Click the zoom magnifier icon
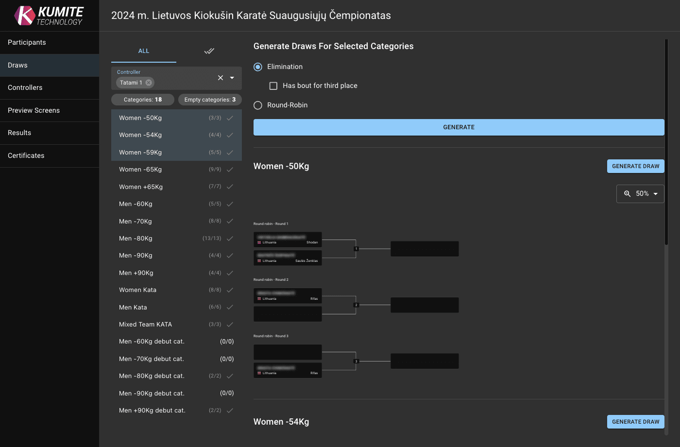The width and height of the screenshot is (680, 447). pos(627,193)
